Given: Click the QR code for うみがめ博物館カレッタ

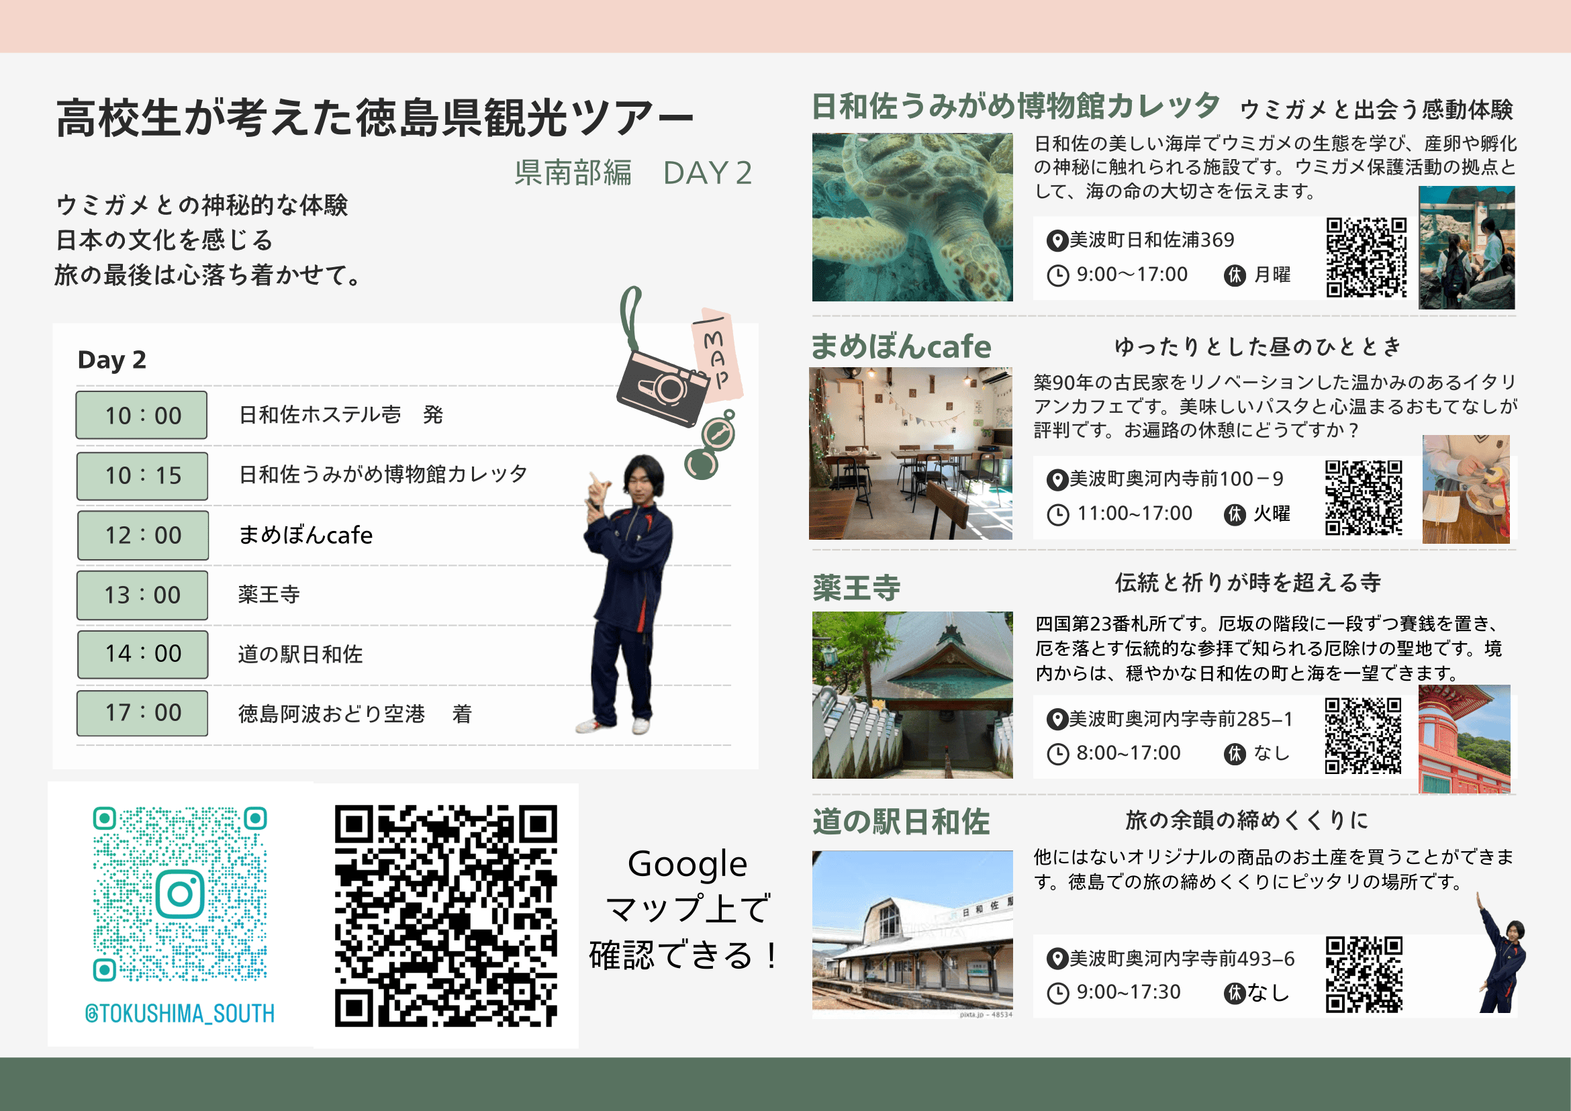Looking at the screenshot, I should (1366, 257).
